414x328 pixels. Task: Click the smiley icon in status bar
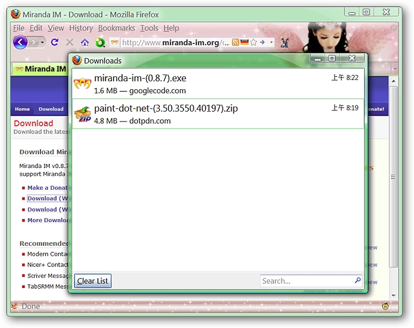386,307
